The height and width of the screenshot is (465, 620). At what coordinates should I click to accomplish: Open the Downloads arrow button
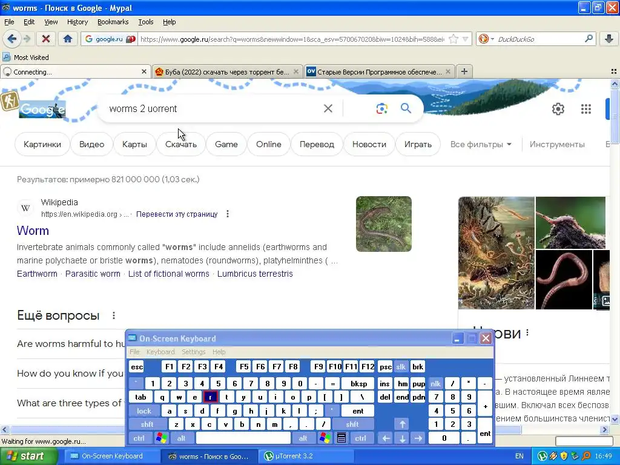click(609, 39)
